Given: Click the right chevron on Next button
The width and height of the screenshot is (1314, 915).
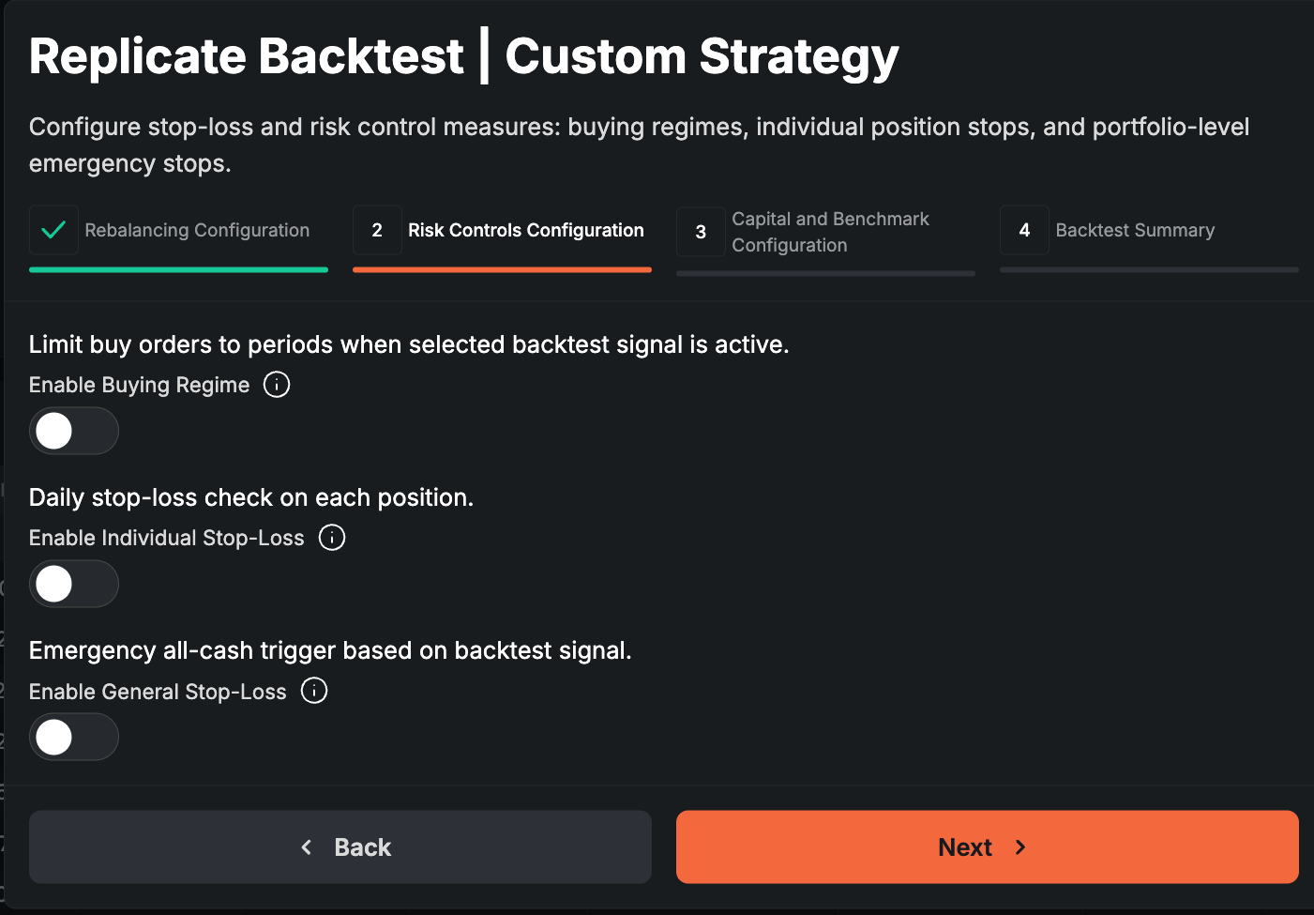Looking at the screenshot, I should (1020, 847).
